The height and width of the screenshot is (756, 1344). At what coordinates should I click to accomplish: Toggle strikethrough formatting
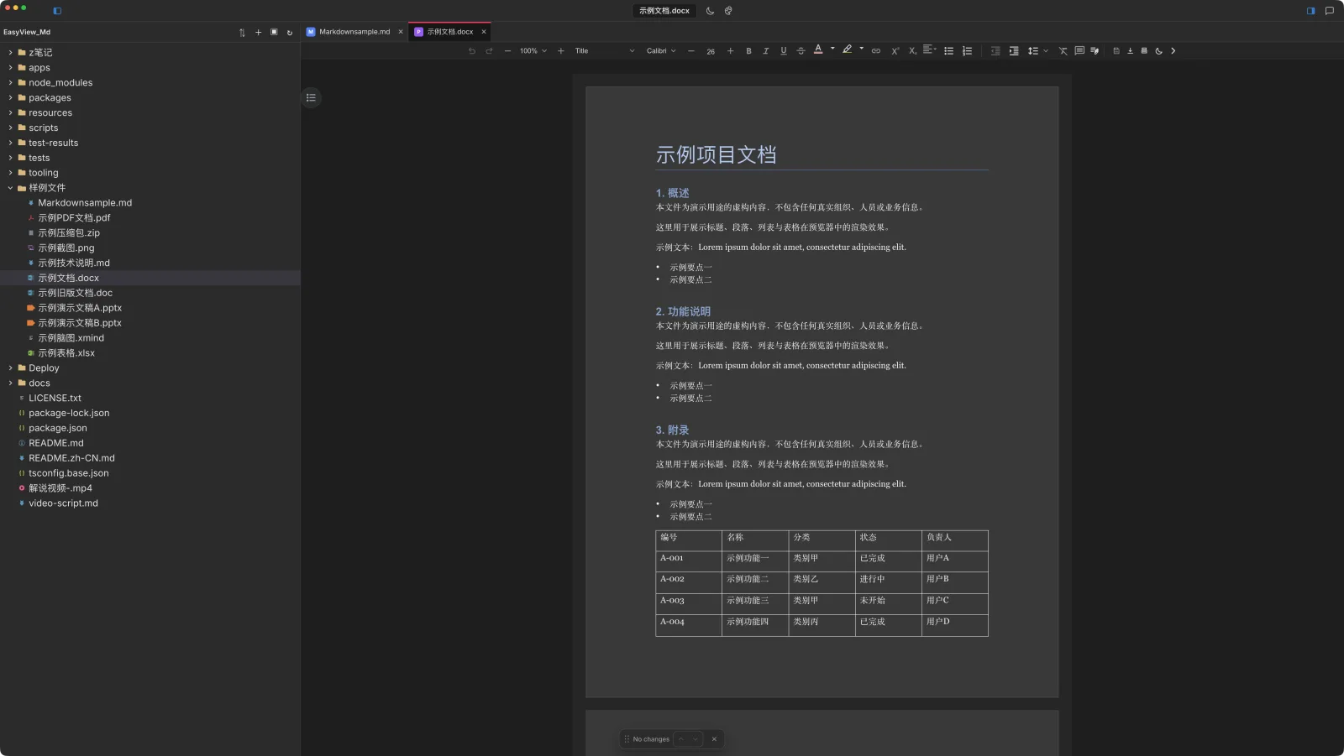[x=801, y=51]
